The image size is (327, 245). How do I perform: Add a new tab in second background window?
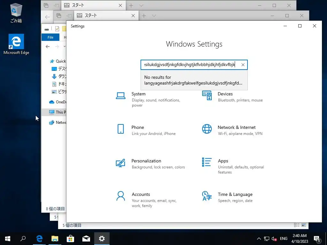point(144,16)
